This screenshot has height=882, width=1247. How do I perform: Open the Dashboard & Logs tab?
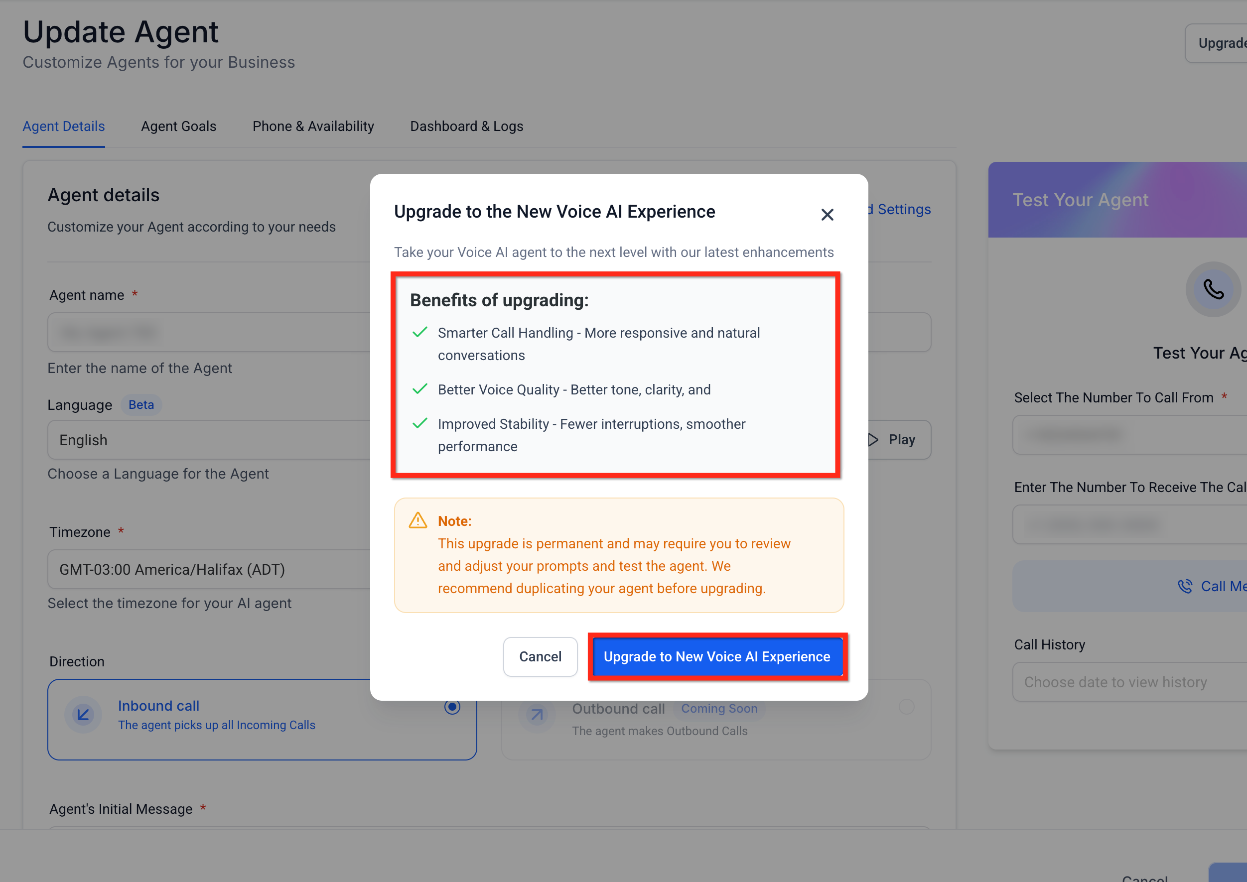tap(466, 126)
